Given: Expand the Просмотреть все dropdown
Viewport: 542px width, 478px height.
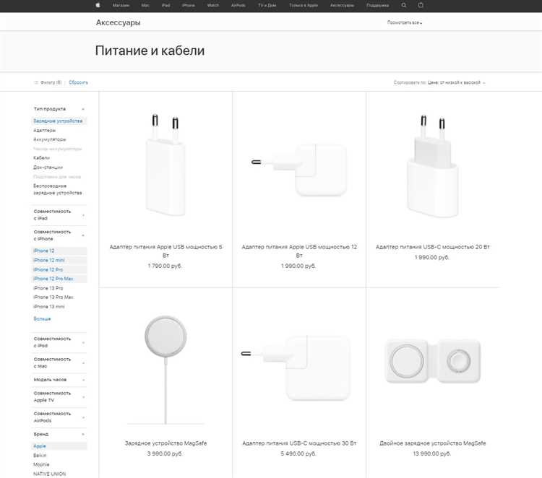Looking at the screenshot, I should [x=405, y=22].
